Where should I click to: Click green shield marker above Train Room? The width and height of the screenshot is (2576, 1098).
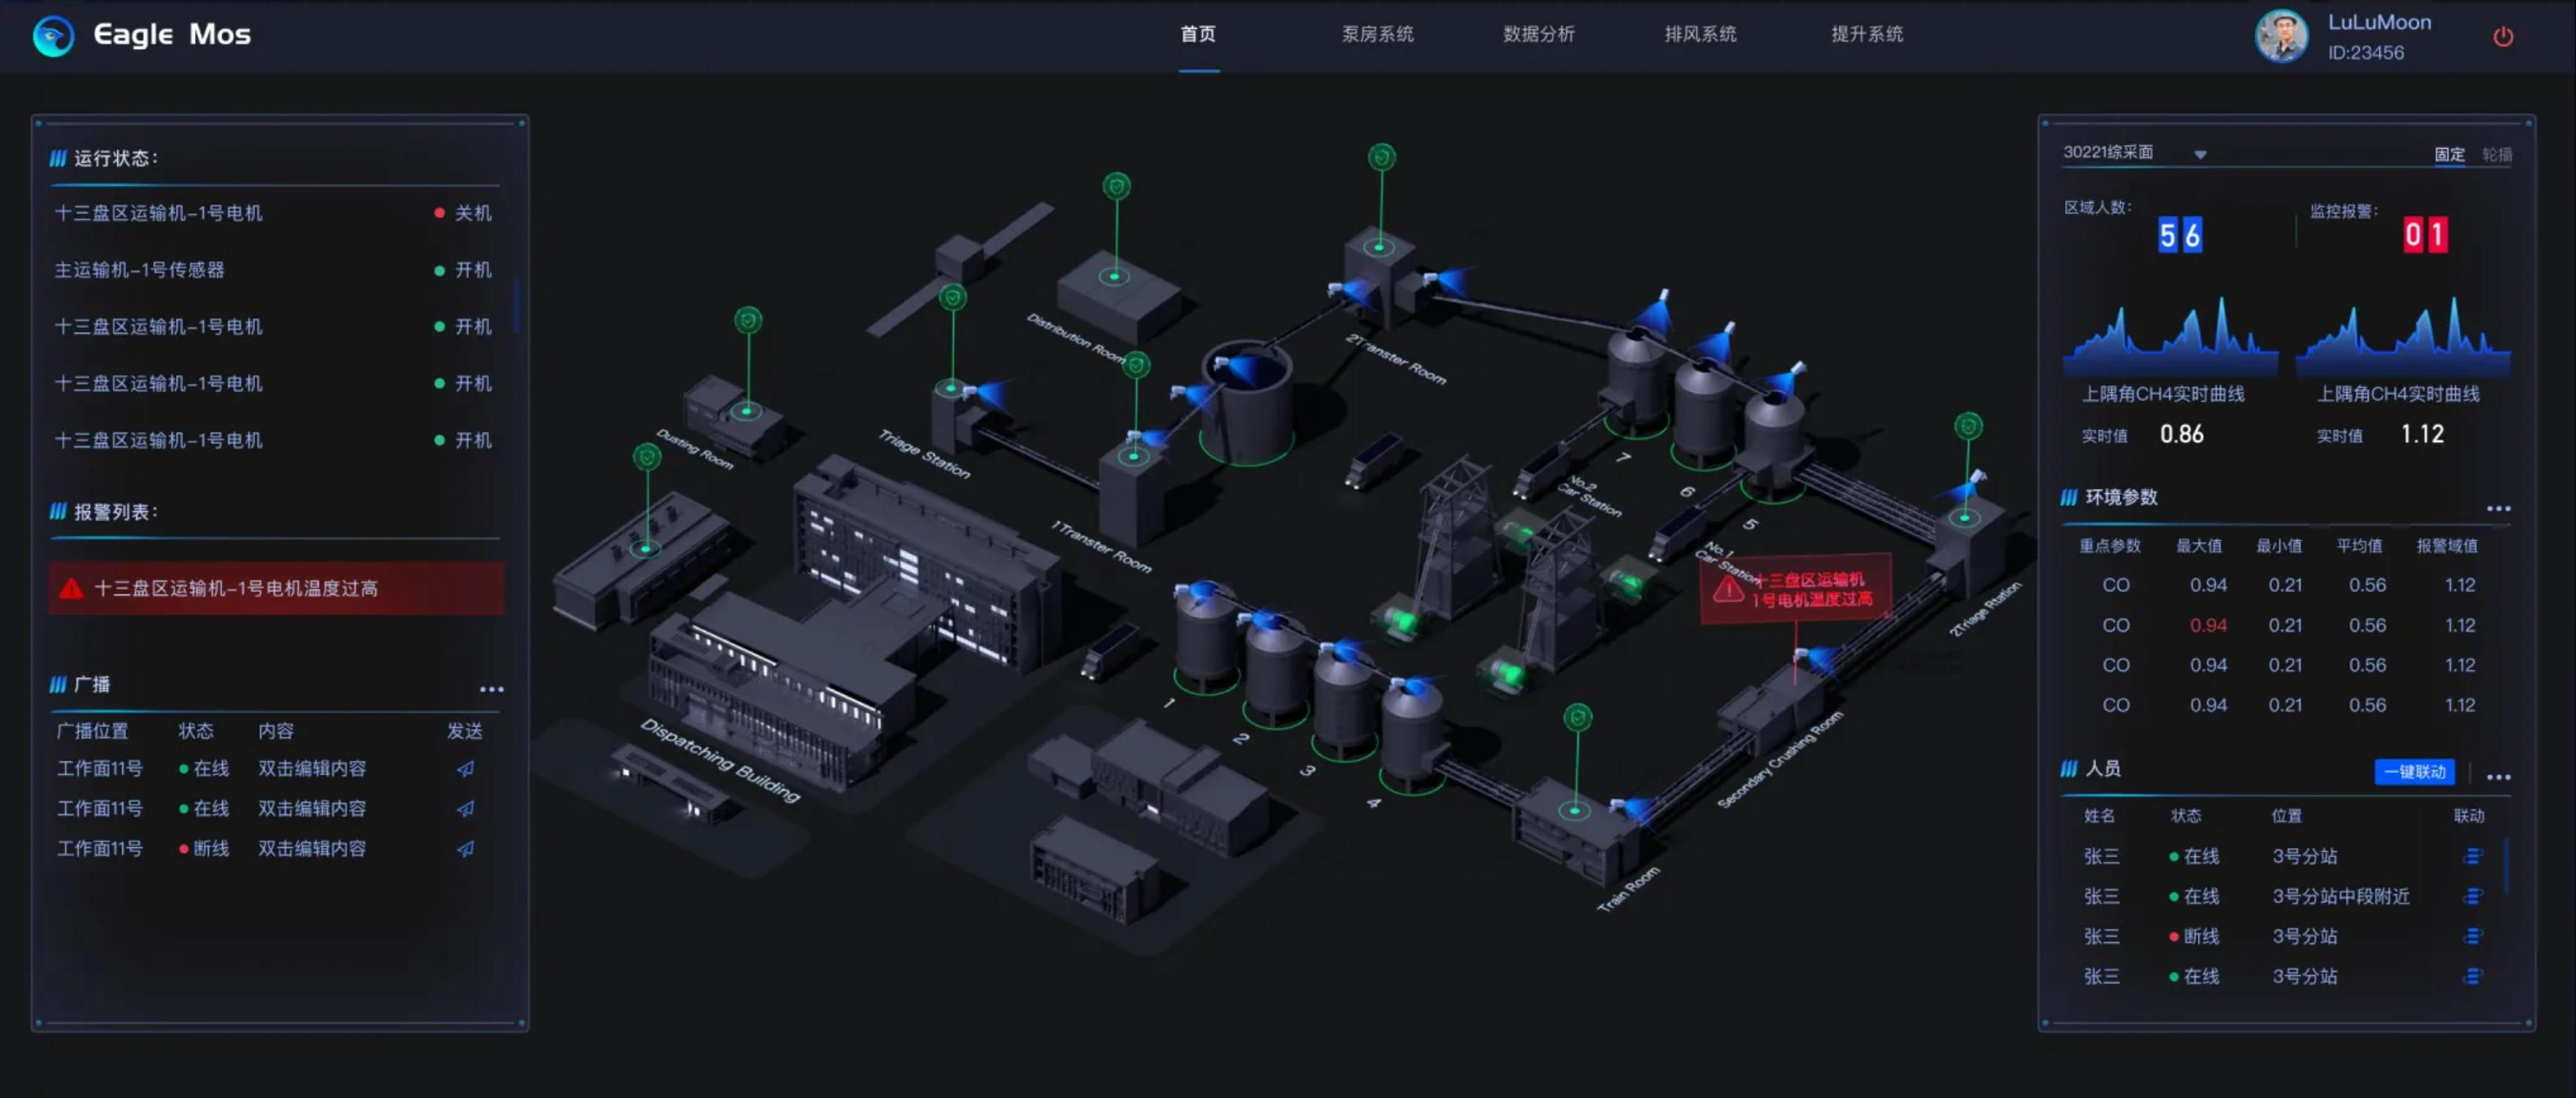pyautogui.click(x=1577, y=717)
